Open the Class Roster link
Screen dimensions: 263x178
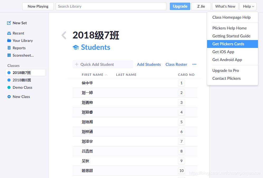[x=176, y=65]
